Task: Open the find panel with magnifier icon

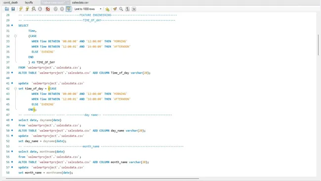Action: tap(121, 9)
